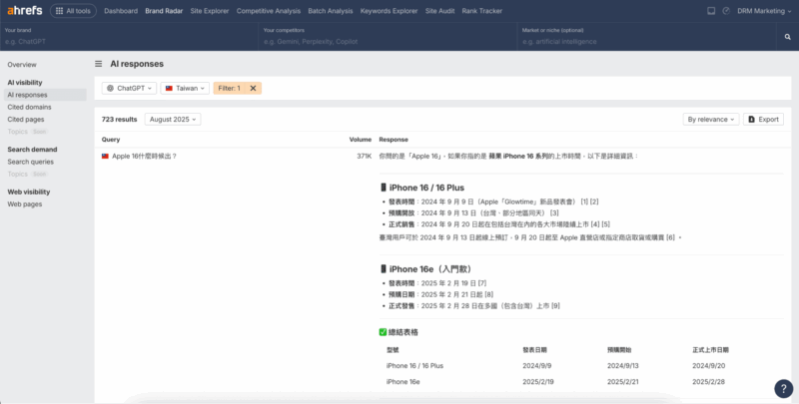Select AI responses in sidebar
The width and height of the screenshot is (799, 404).
45,95
